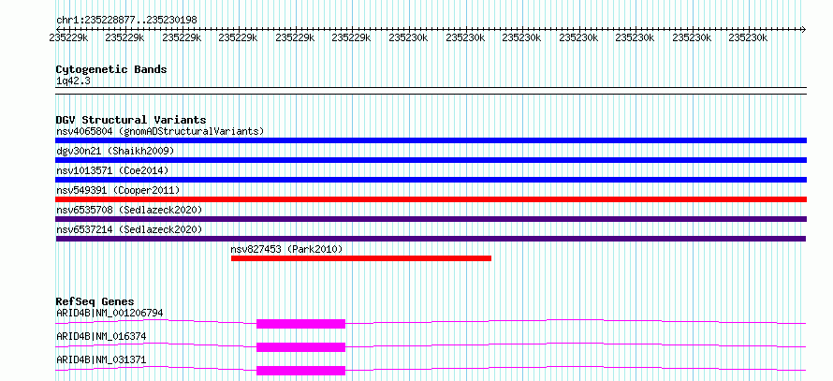Screen dimensions: 833x381
Task: Click the 1q42.3 band label
Action: [x=71, y=81]
